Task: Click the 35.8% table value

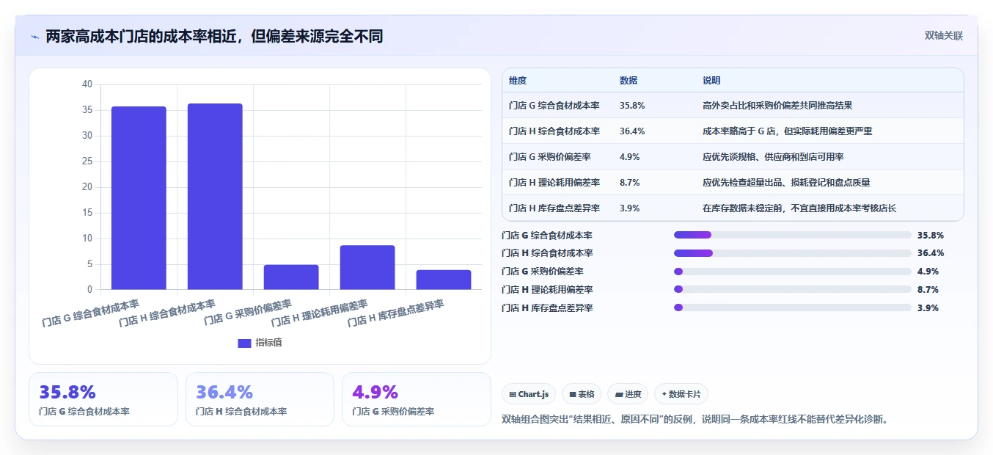Action: tap(632, 106)
